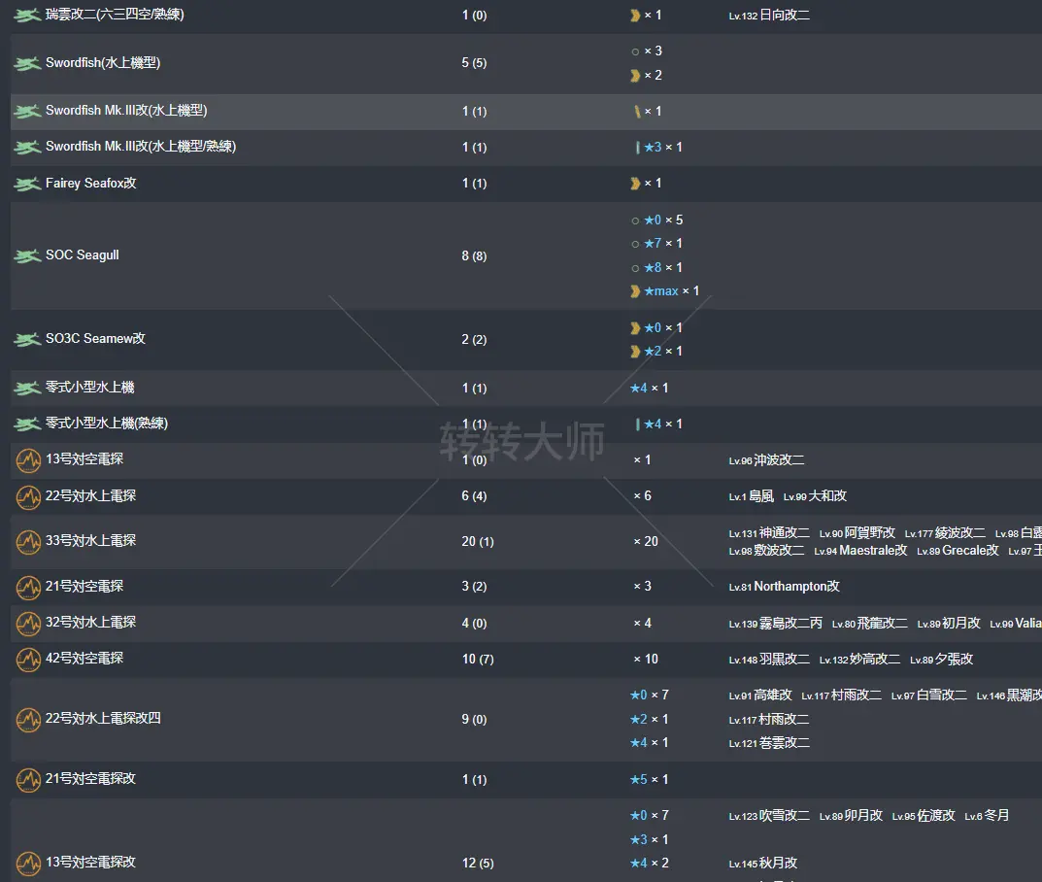
Task: Click the seaplane icon beside SO3C Seamew改
Action: tap(27, 340)
